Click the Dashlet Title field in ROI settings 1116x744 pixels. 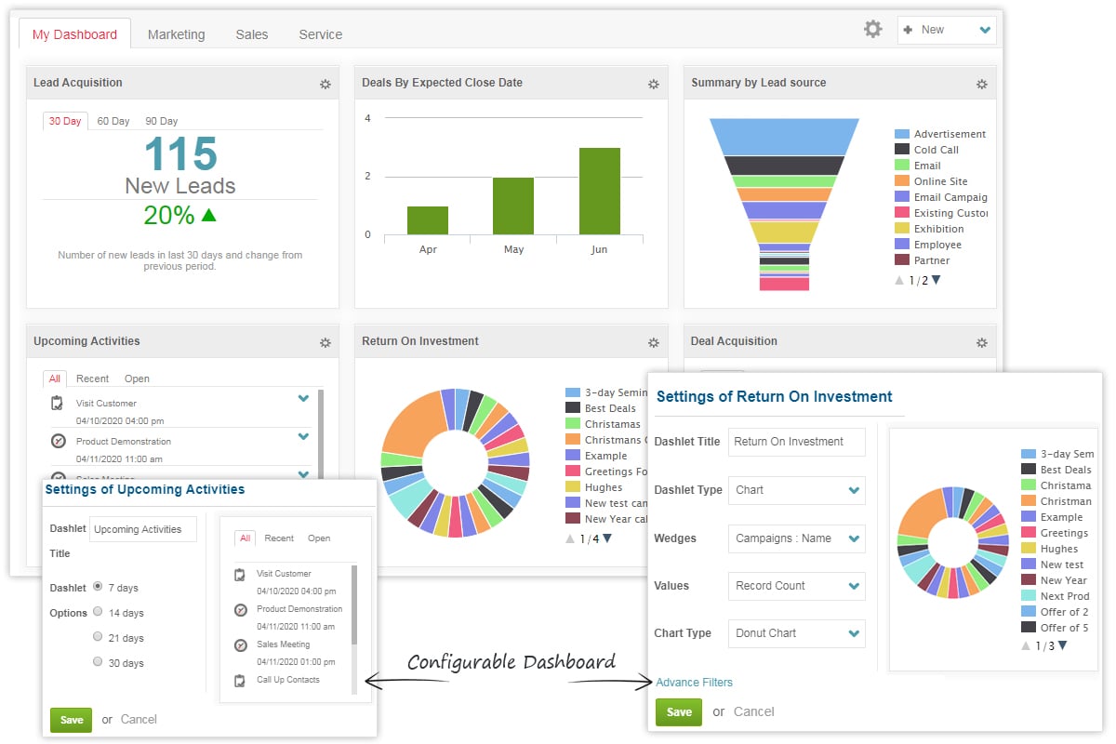click(797, 442)
